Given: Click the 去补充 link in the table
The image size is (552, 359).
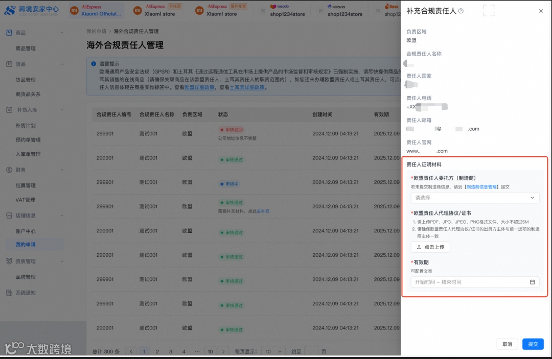Looking at the screenshot, I should [x=263, y=211].
